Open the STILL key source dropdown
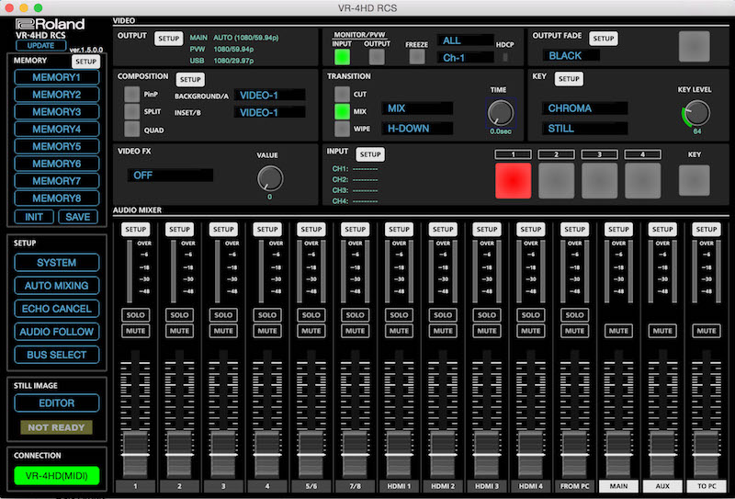Image resolution: width=735 pixels, height=499 pixels. click(585, 129)
